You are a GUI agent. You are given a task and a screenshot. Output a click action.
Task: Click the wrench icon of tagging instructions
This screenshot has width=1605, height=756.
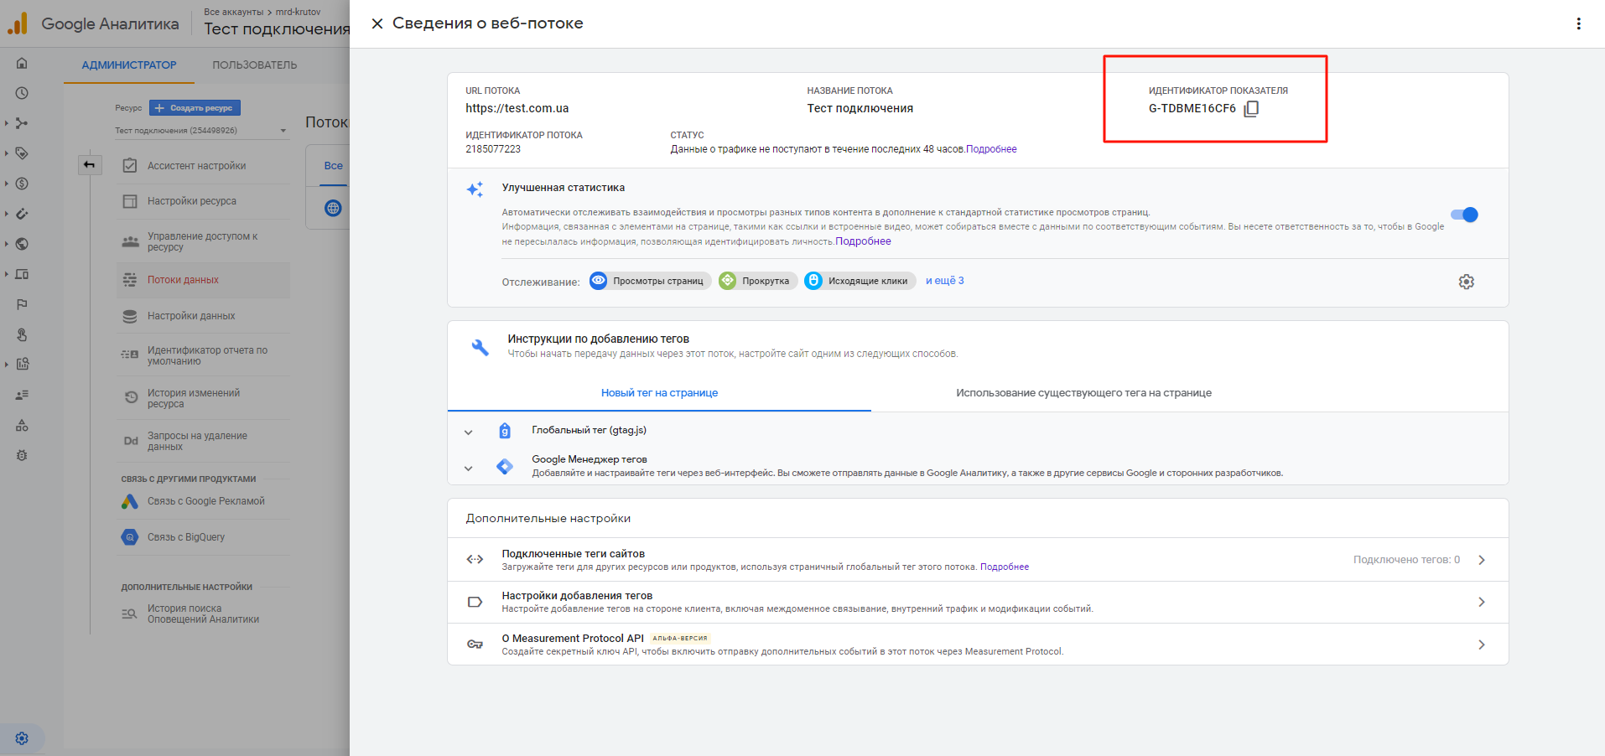[x=480, y=347]
